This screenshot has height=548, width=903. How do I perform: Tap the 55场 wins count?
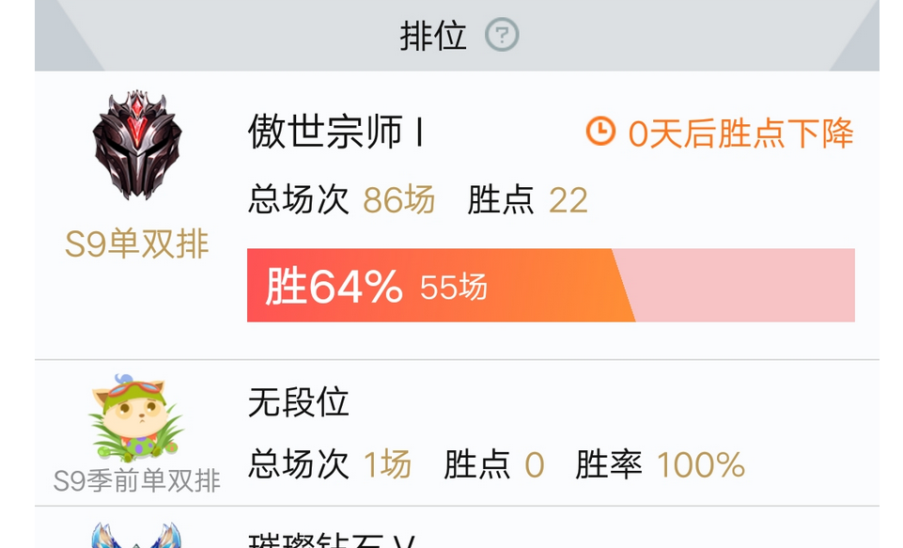(454, 287)
